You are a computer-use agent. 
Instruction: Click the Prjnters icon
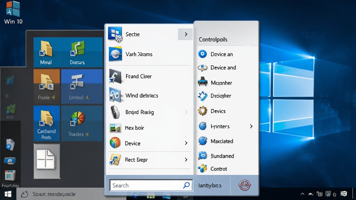coord(203,126)
